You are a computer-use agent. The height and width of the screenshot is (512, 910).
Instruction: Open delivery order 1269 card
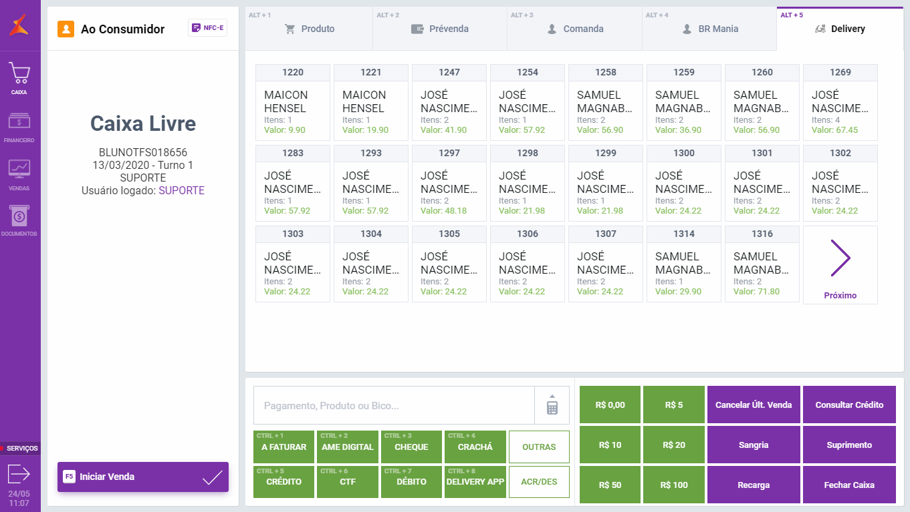[x=840, y=102]
